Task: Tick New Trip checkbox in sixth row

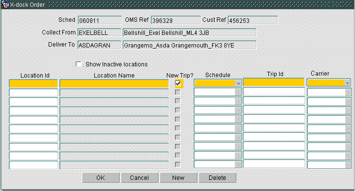Action: click(177, 128)
